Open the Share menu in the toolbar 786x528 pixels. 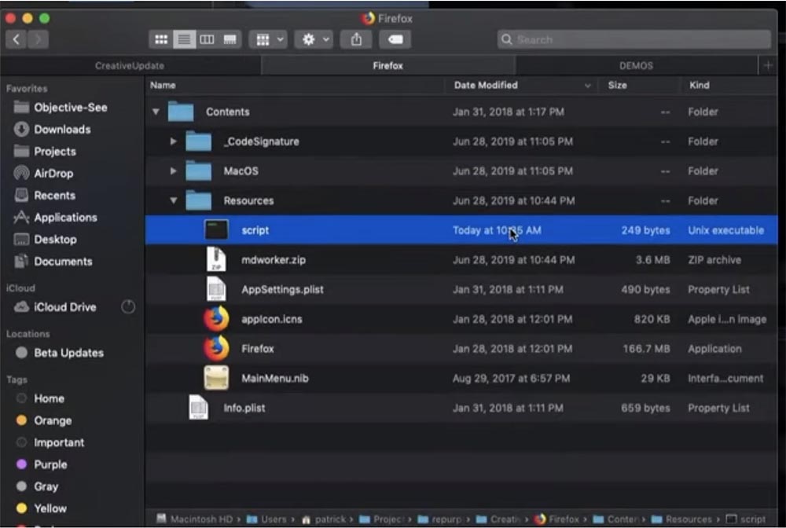pos(355,39)
